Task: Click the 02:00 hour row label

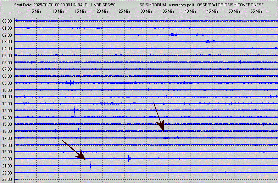Action: (x=7, y=35)
